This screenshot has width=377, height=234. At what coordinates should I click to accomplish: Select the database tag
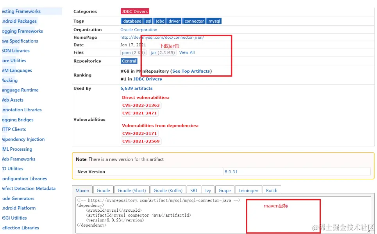pyautogui.click(x=132, y=21)
